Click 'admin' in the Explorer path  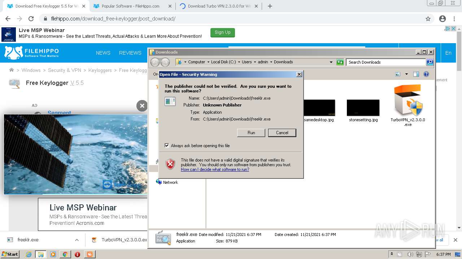[263, 62]
